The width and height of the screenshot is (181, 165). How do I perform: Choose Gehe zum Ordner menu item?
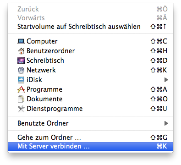point(90,137)
